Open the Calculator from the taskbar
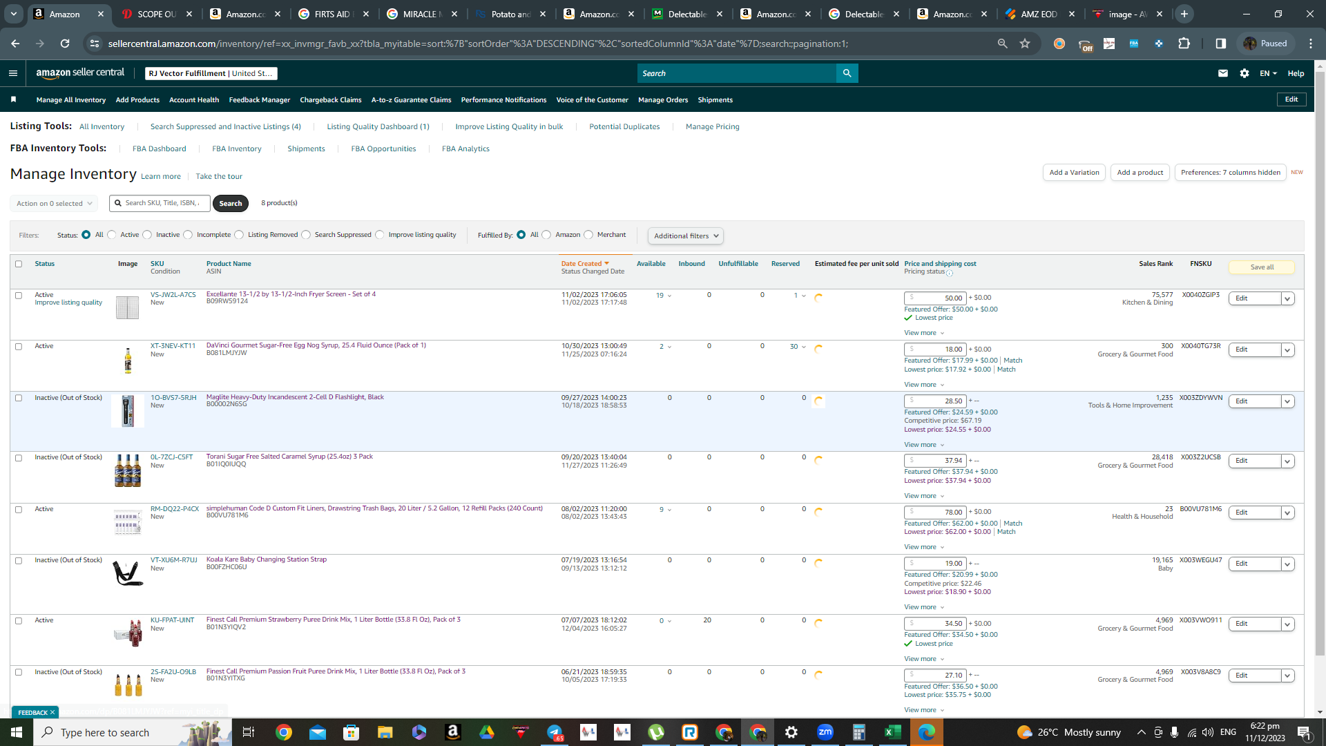The height and width of the screenshot is (746, 1326). point(858,732)
